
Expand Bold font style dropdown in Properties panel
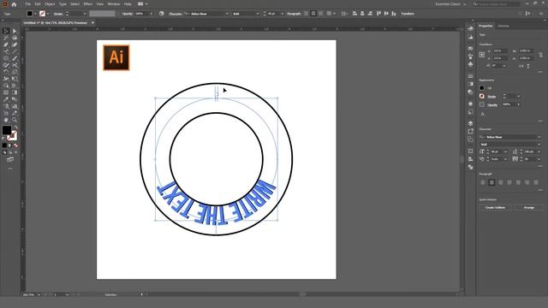pyautogui.click(x=539, y=145)
